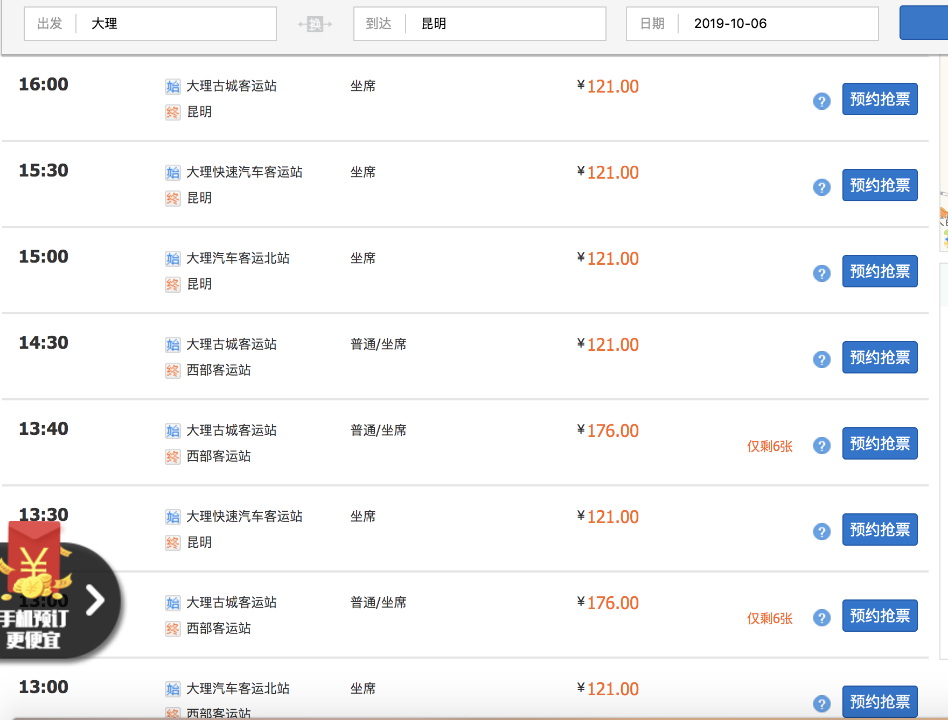Screen dimensions: 948x720
Task: Click 始 start-station icon in 14:30 row
Action: click(x=172, y=344)
